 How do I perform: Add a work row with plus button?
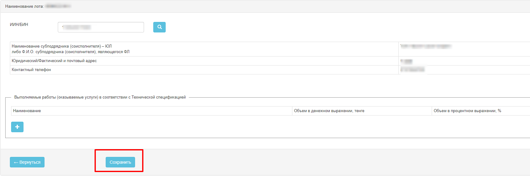click(17, 127)
